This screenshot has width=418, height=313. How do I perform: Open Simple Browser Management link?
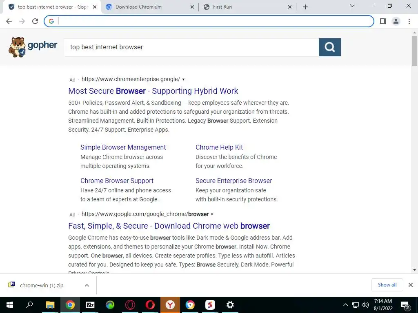point(123,147)
